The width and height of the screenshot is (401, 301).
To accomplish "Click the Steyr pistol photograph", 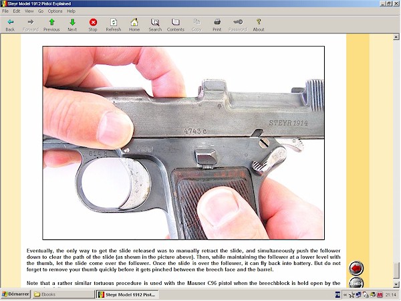I will (x=184, y=143).
